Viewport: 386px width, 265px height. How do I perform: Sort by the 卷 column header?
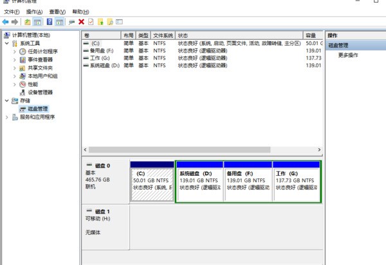(x=101, y=35)
